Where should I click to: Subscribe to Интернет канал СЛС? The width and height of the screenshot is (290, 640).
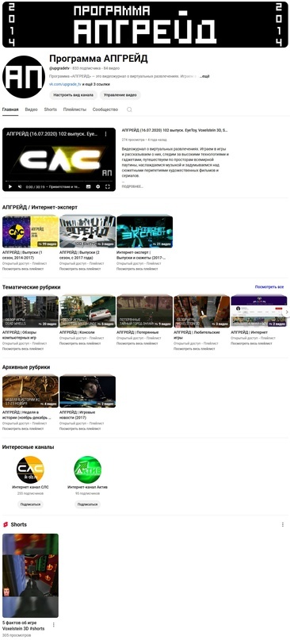30,504
